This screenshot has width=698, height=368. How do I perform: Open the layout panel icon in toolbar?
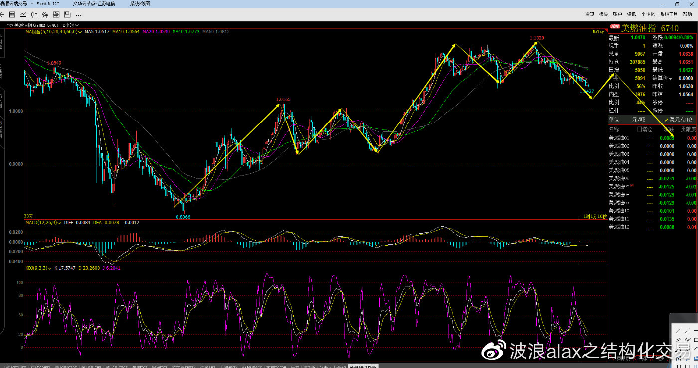pos(56,14)
